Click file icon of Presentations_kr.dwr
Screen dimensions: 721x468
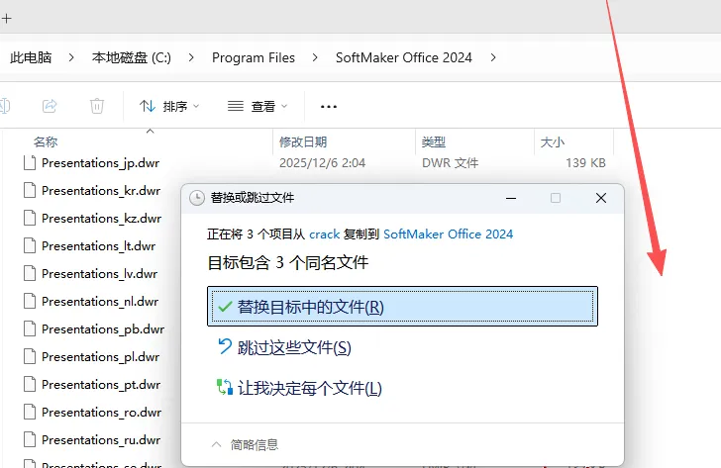[x=30, y=191]
